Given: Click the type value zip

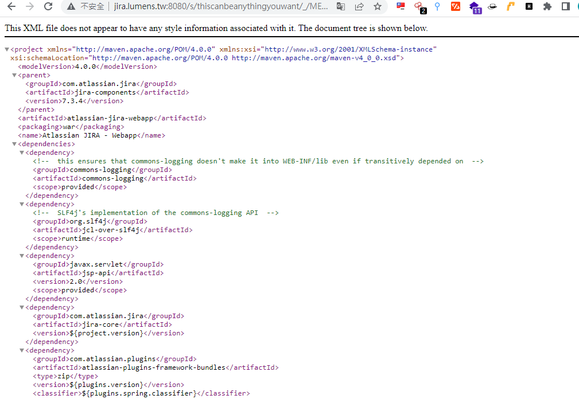Looking at the screenshot, I should 64,377.
